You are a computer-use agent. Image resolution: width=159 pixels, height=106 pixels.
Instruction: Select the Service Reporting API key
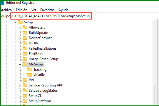coord(45,85)
